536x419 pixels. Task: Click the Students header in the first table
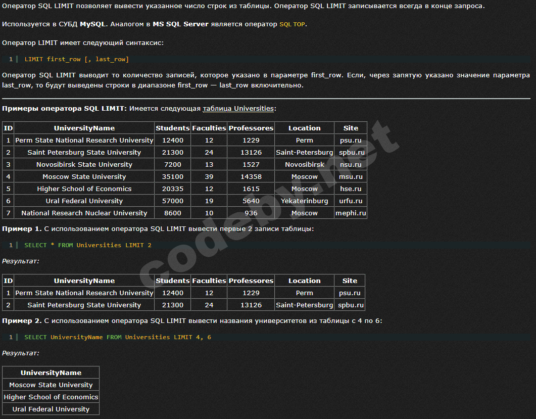click(173, 128)
